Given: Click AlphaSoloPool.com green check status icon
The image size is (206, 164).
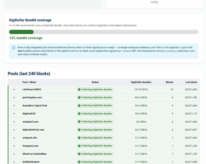Looking at the screenshot, I should [x=79, y=130].
